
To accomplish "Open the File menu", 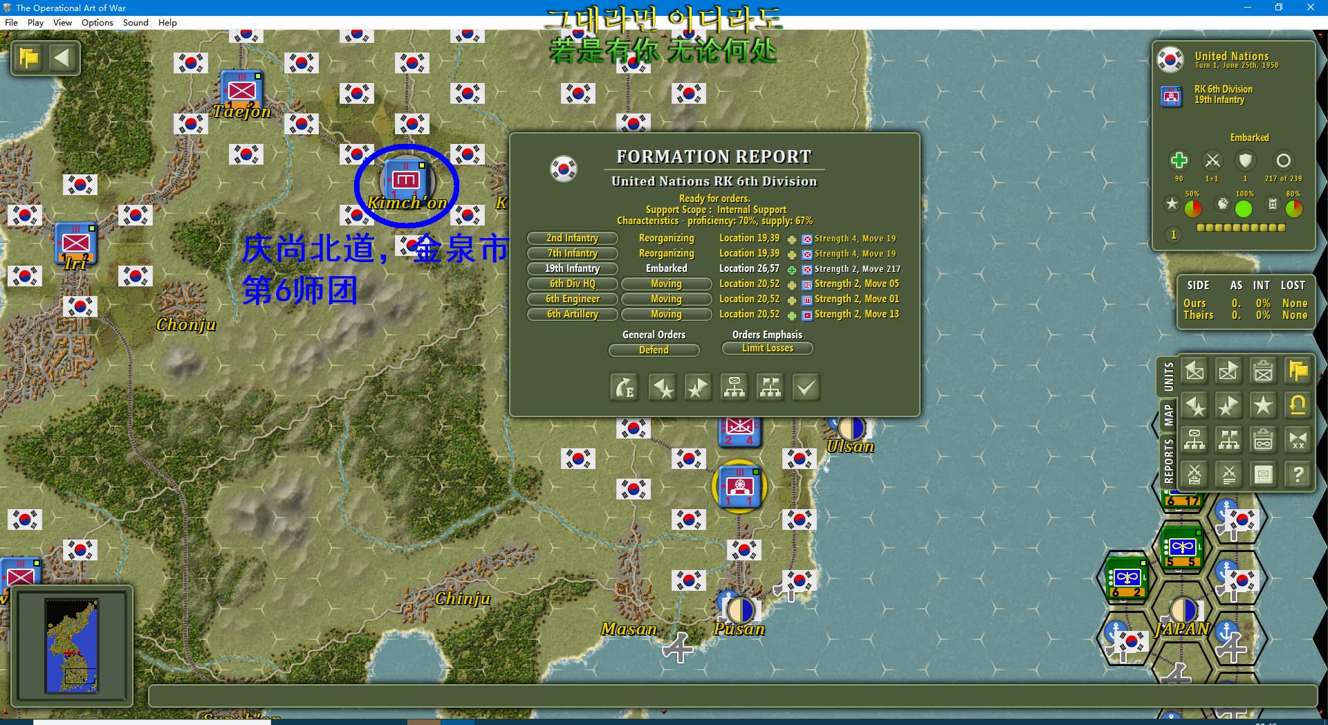I will pyautogui.click(x=11, y=22).
